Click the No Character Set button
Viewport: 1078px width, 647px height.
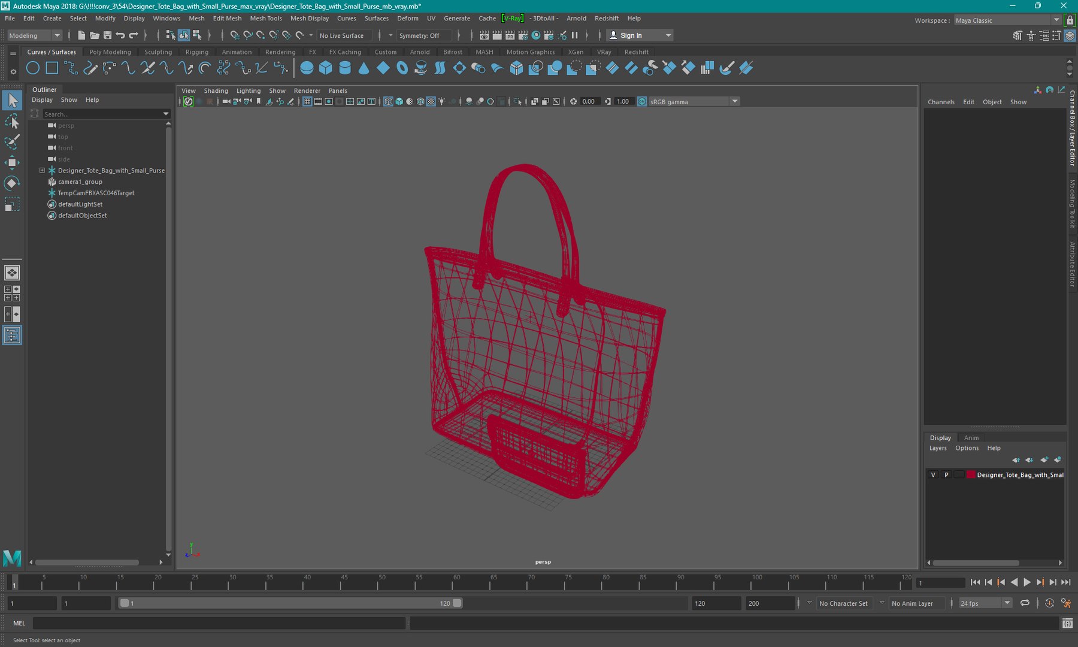[843, 603]
